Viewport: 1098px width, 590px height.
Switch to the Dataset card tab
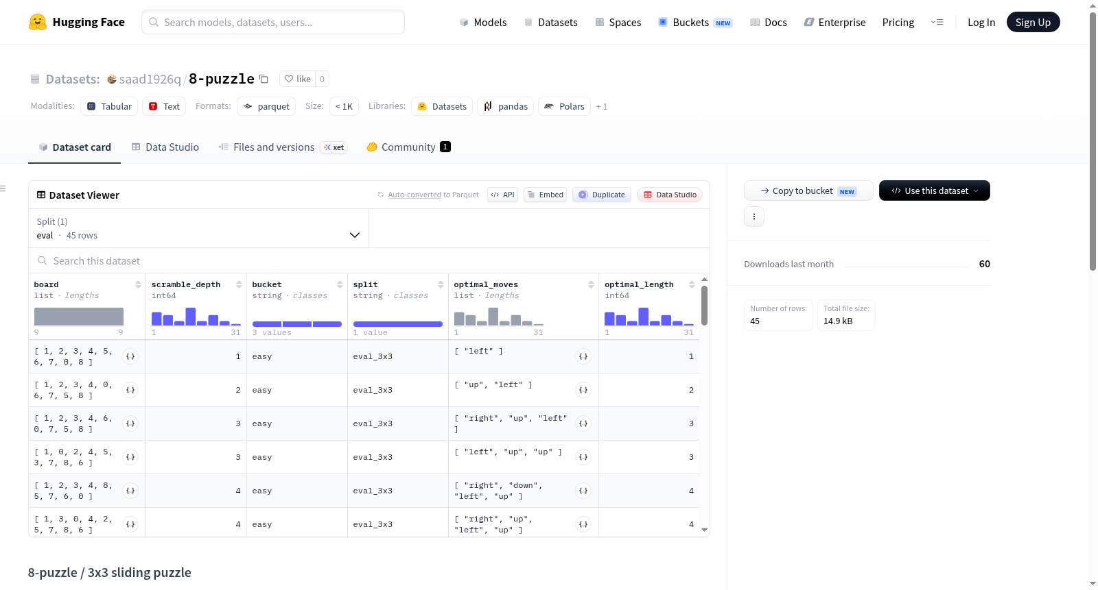[74, 147]
